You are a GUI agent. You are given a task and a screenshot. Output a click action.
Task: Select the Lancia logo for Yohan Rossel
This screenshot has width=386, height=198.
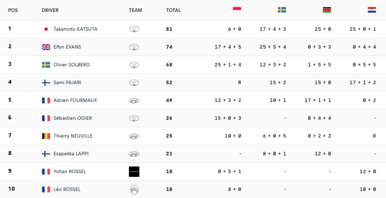click(x=134, y=172)
